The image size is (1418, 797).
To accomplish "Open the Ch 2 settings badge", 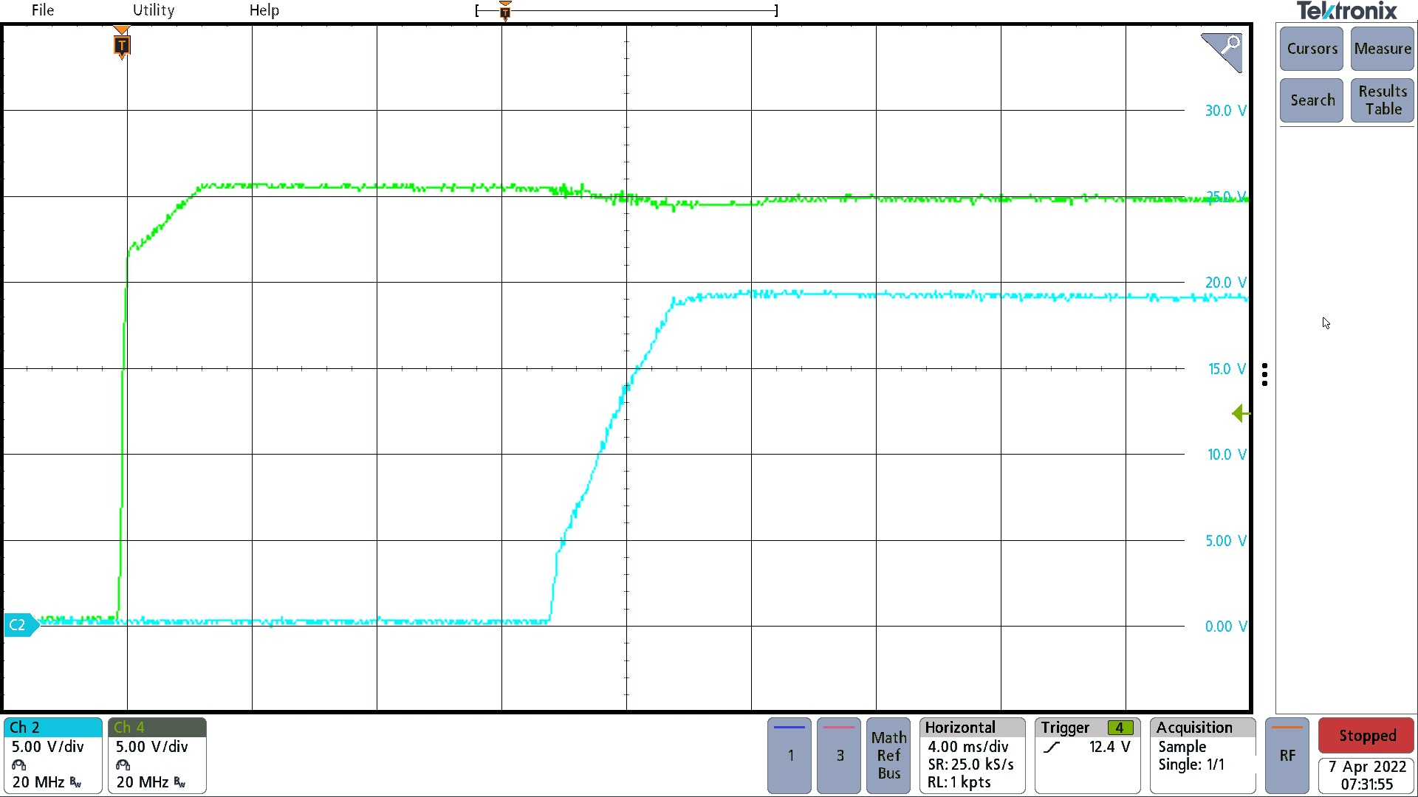I will pos(53,756).
